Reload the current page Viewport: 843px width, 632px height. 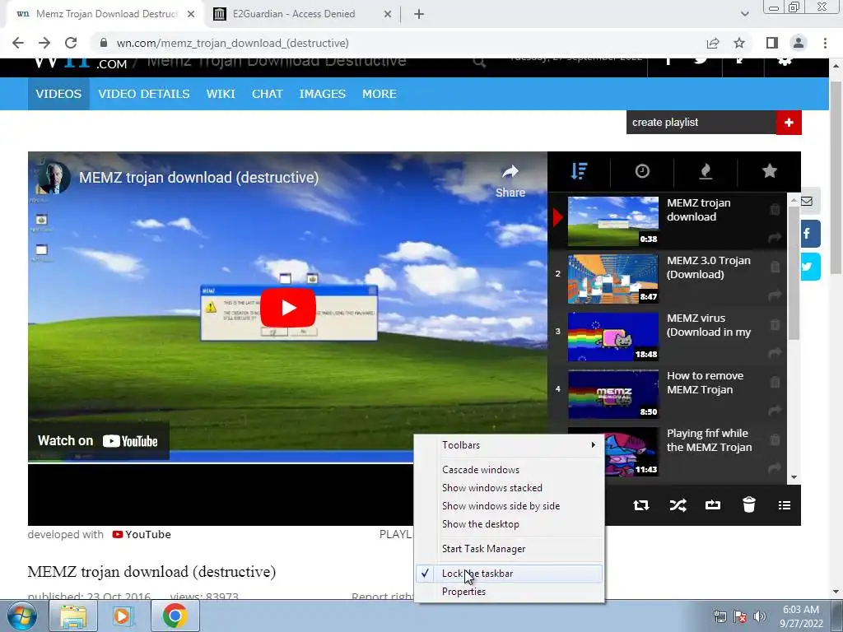click(71, 43)
